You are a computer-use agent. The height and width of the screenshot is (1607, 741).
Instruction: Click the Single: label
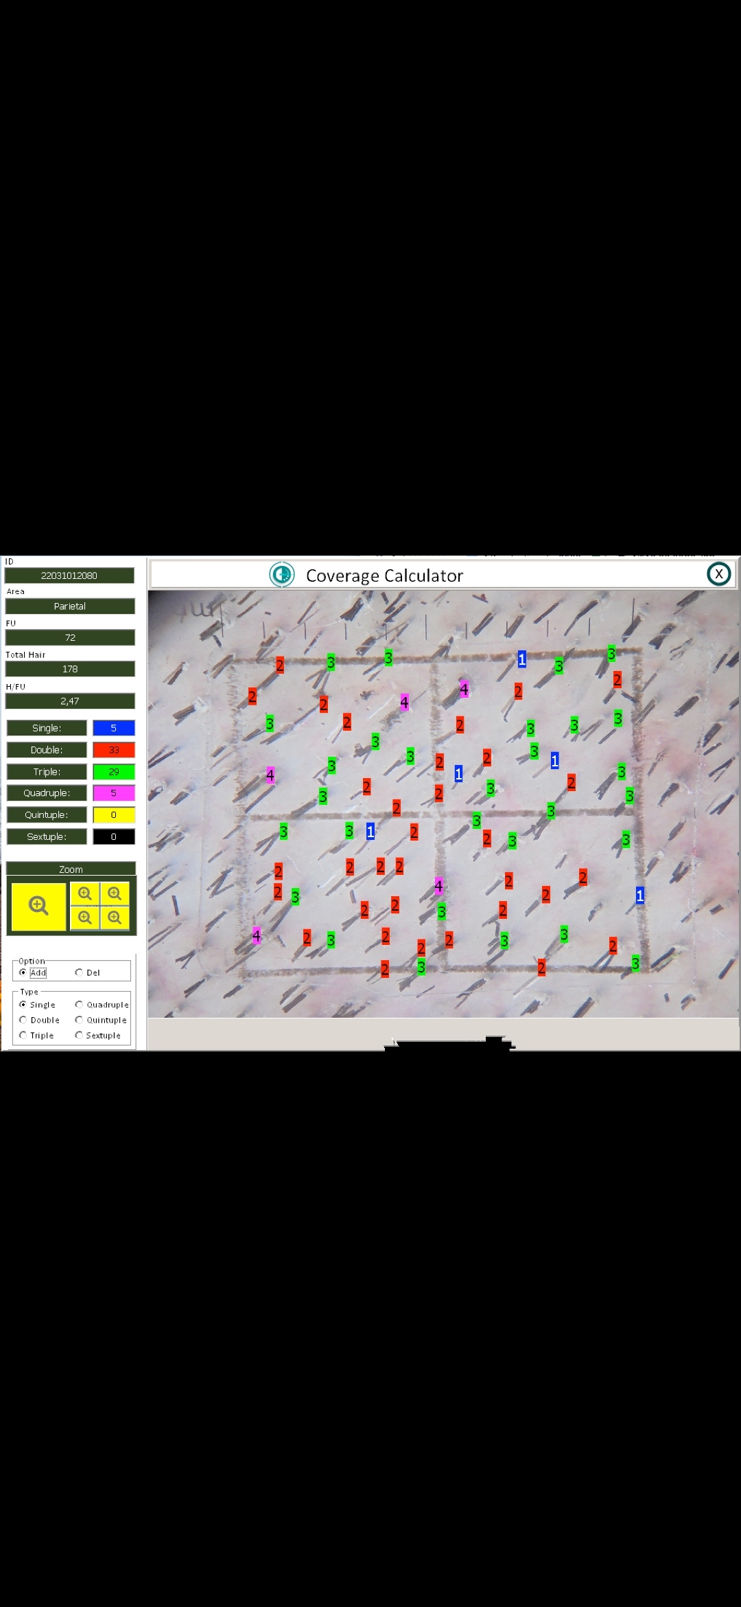click(47, 728)
